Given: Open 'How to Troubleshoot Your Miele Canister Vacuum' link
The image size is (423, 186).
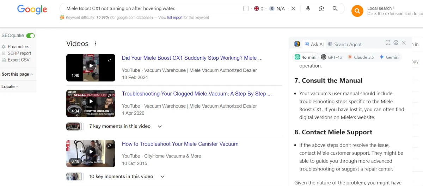Looking at the screenshot, I should click(180, 144).
